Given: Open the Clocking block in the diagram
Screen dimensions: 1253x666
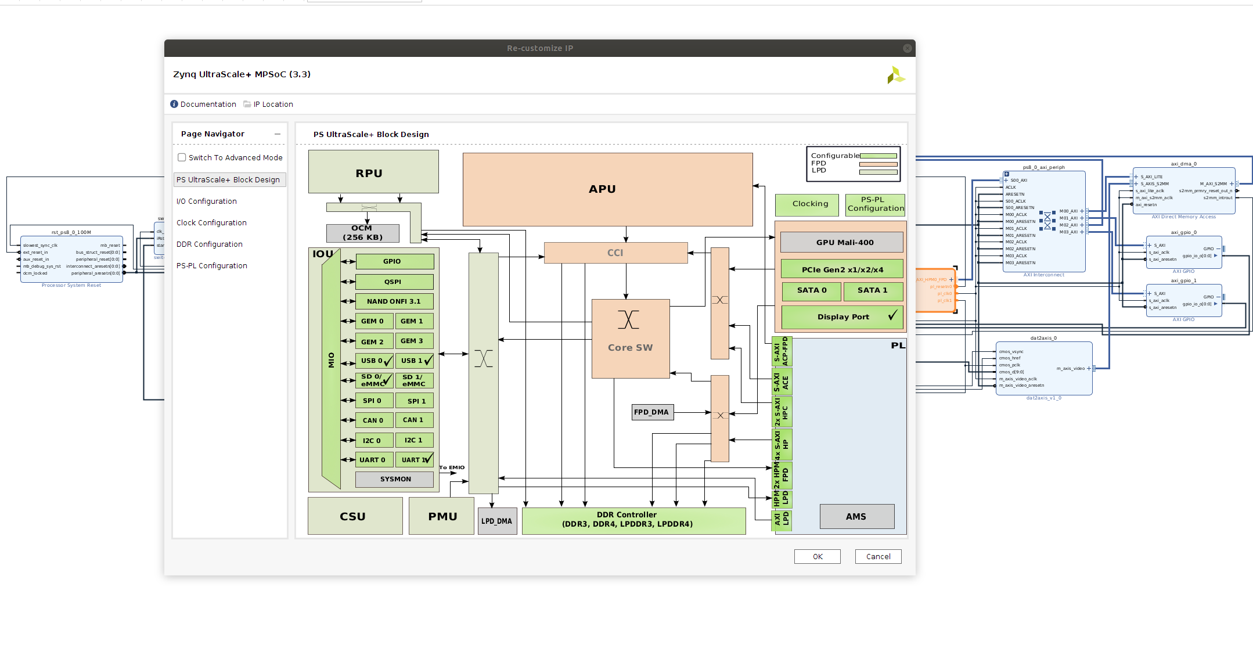Looking at the screenshot, I should (x=807, y=204).
